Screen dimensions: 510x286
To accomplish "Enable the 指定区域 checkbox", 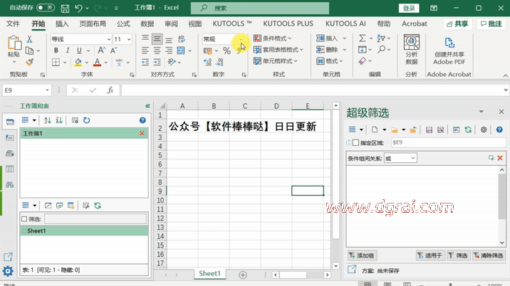I will (356, 143).
